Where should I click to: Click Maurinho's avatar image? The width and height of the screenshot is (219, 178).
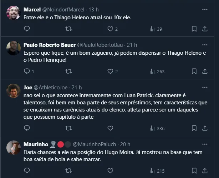(x=14, y=148)
